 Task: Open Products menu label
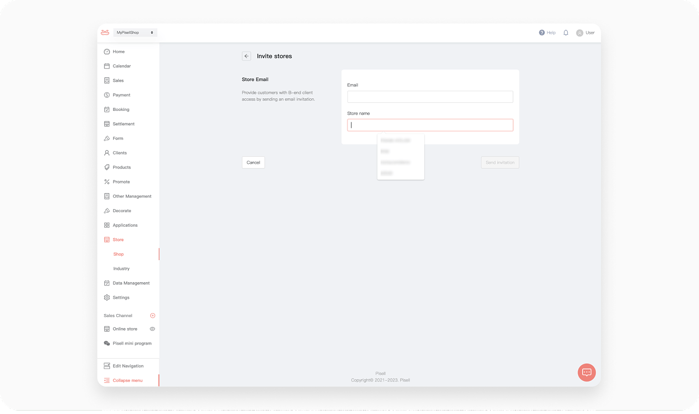point(122,167)
